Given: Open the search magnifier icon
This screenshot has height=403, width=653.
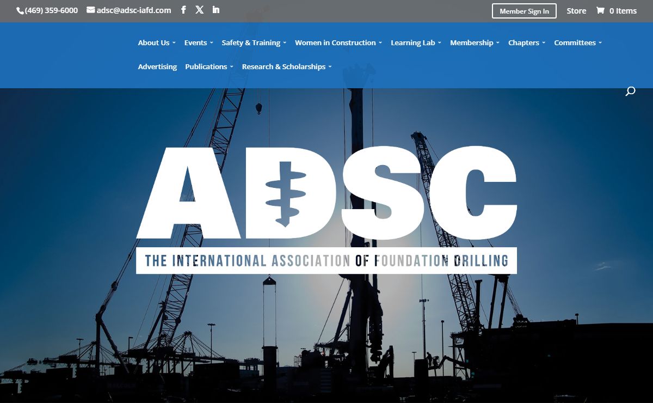Looking at the screenshot, I should pyautogui.click(x=630, y=91).
